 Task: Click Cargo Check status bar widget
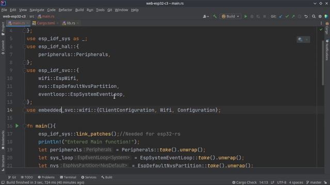coord(244,182)
